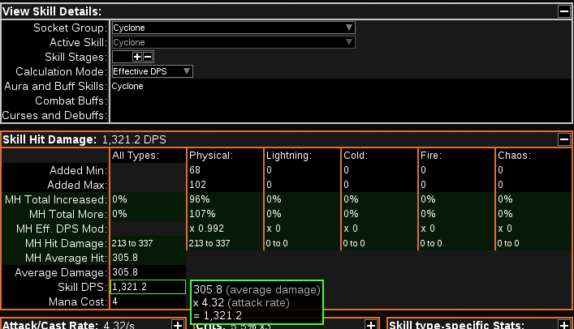Screen dimensions: 574x329
Task: Increase Skill Stages with plus button
Action: point(137,58)
